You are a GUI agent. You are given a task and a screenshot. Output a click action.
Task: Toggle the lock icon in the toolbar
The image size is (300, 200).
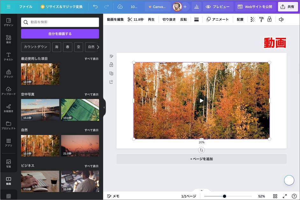tap(269, 19)
